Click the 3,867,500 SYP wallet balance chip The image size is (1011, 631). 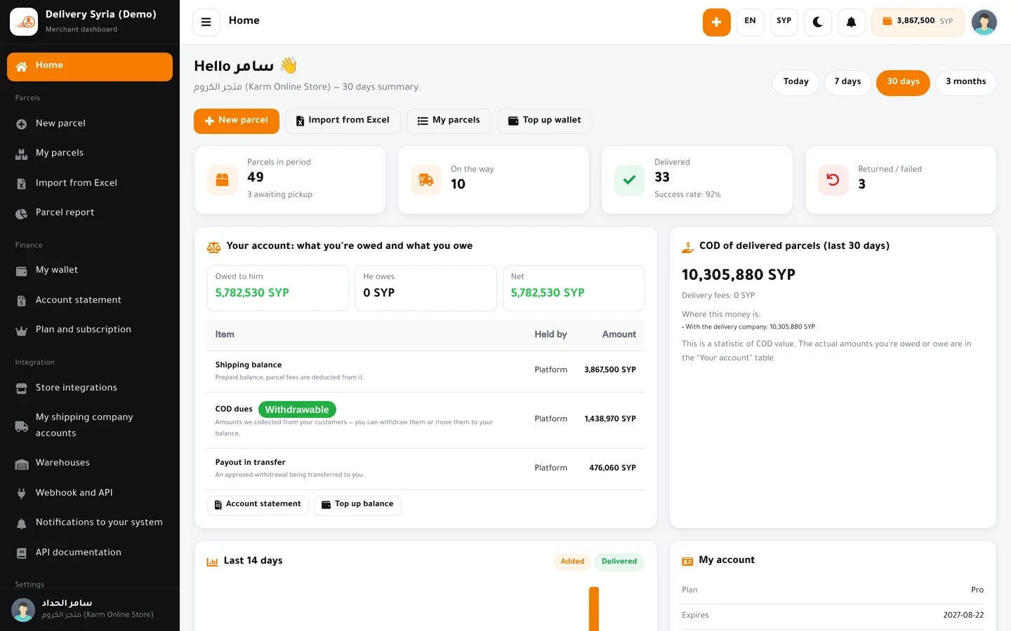918,22
